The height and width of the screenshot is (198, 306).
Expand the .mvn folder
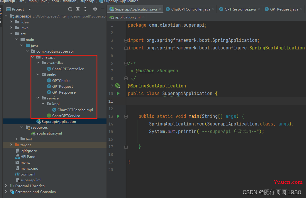[11, 28]
